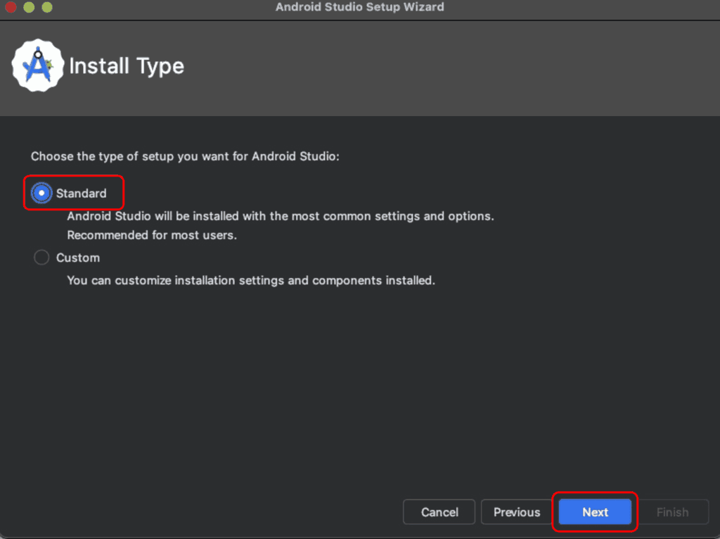The width and height of the screenshot is (720, 539).
Task: Click 'You can customize installation settings' description
Action: click(251, 280)
